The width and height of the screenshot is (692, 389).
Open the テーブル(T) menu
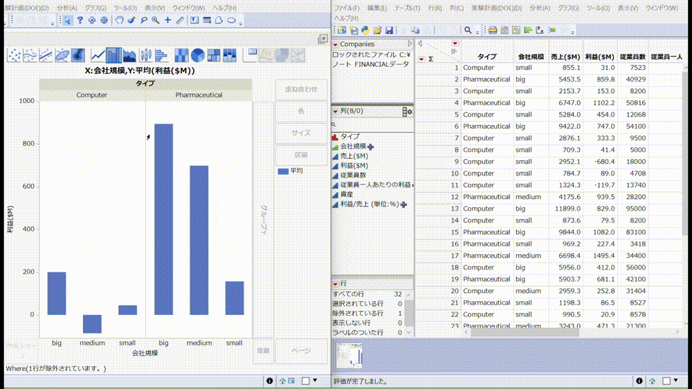(x=408, y=8)
